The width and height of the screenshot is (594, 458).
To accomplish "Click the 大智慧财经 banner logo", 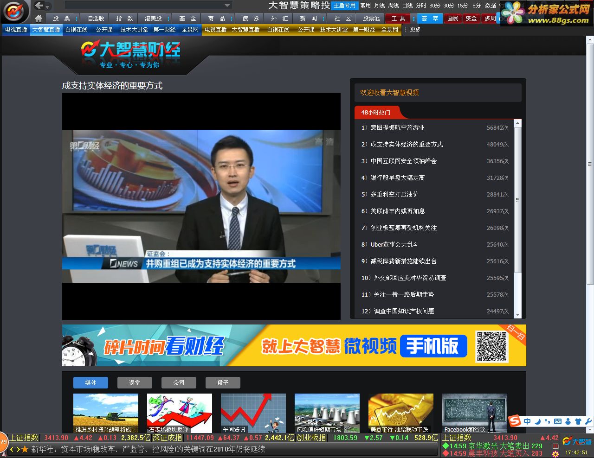I will [x=131, y=55].
